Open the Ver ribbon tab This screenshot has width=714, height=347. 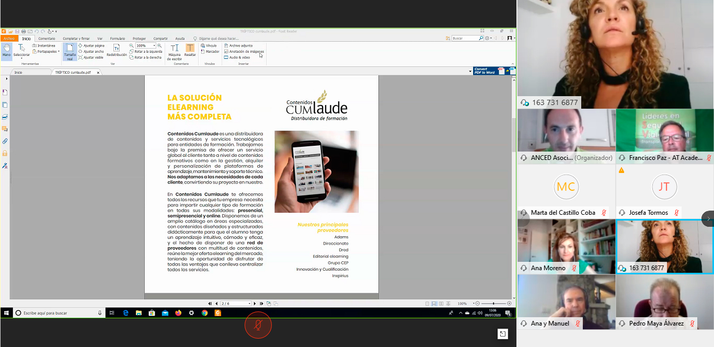pos(100,38)
